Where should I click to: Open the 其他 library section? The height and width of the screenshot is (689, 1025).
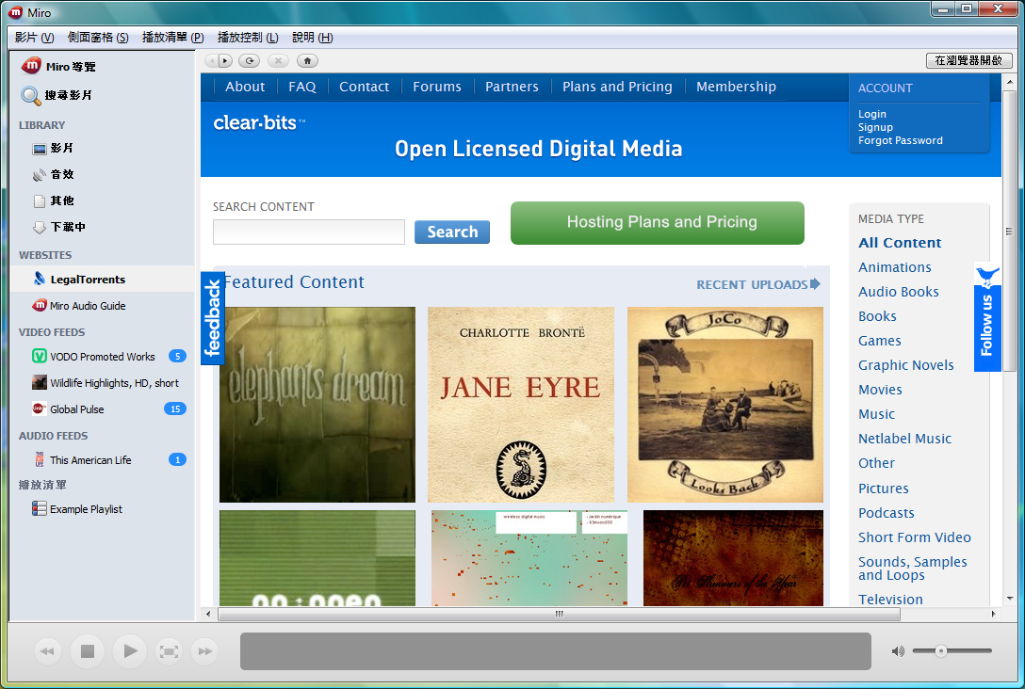pos(53,200)
